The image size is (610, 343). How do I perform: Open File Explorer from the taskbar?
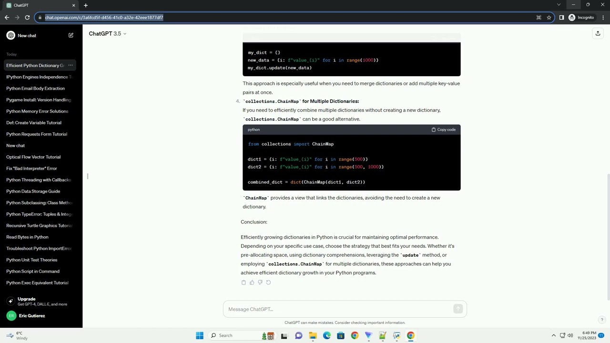(313, 335)
